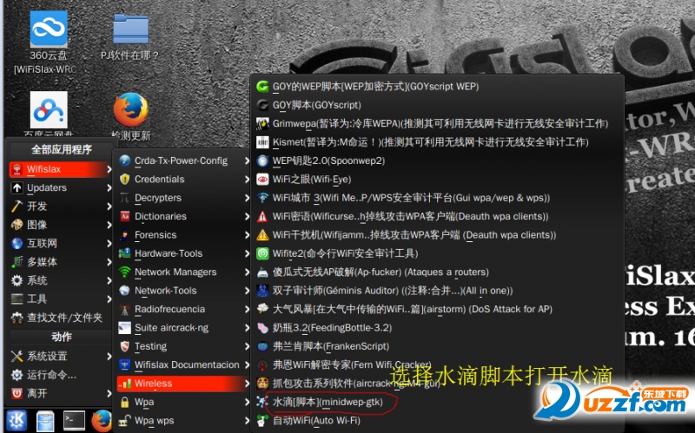This screenshot has height=433, width=695.
Task: Select the highlighted Wireless submenu
Action: pyautogui.click(x=183, y=384)
